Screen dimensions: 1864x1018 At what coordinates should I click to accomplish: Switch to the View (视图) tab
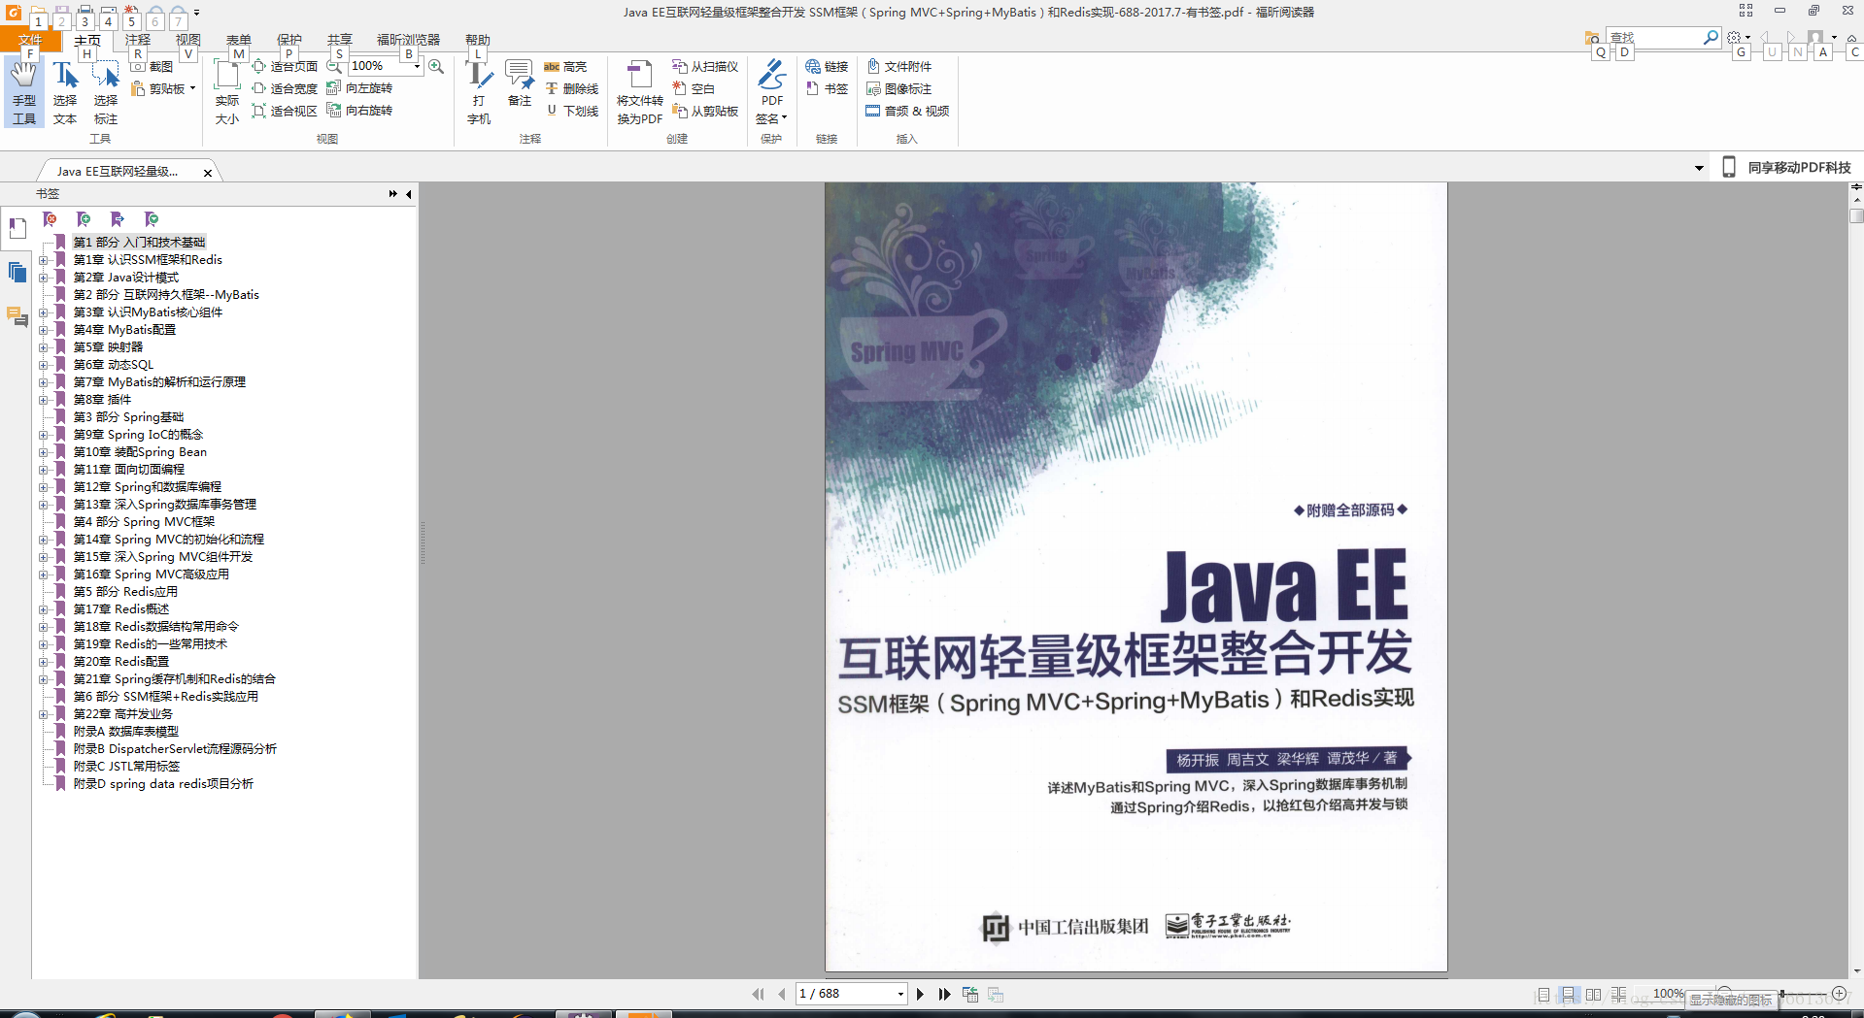point(188,40)
